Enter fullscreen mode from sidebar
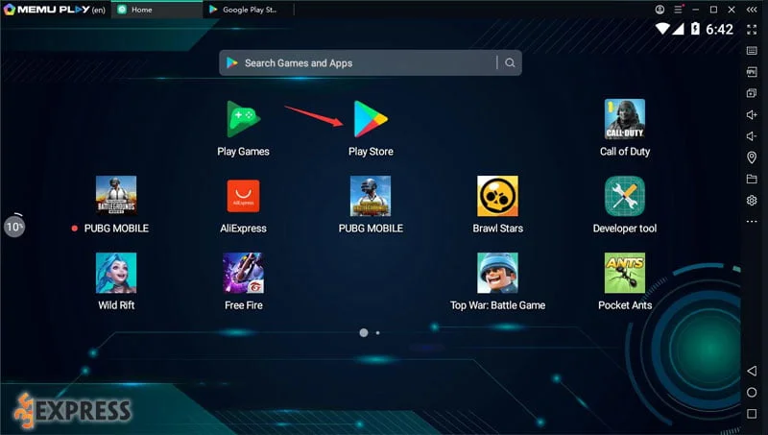 coord(752,30)
